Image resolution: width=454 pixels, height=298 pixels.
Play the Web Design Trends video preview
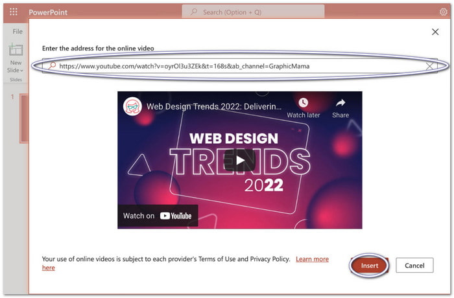tap(240, 160)
